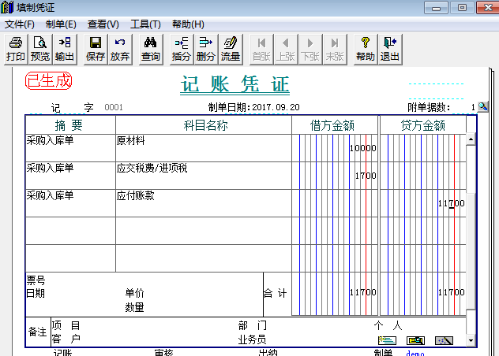Go to first voucher 首张
The height and width of the screenshot is (356, 499).
coord(261,50)
